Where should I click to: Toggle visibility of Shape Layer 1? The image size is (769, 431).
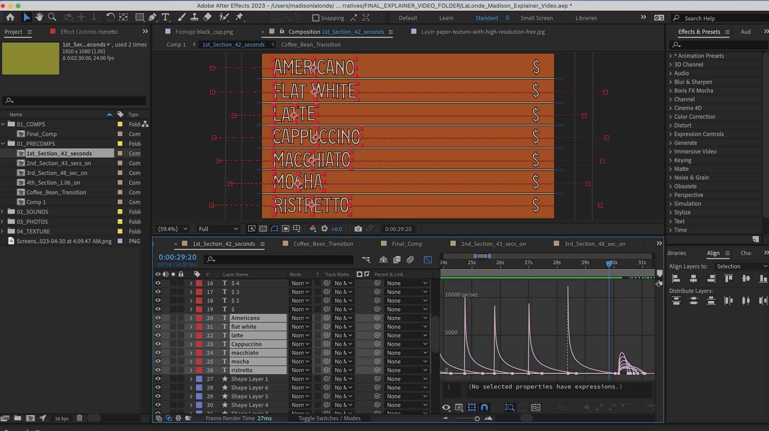click(158, 379)
